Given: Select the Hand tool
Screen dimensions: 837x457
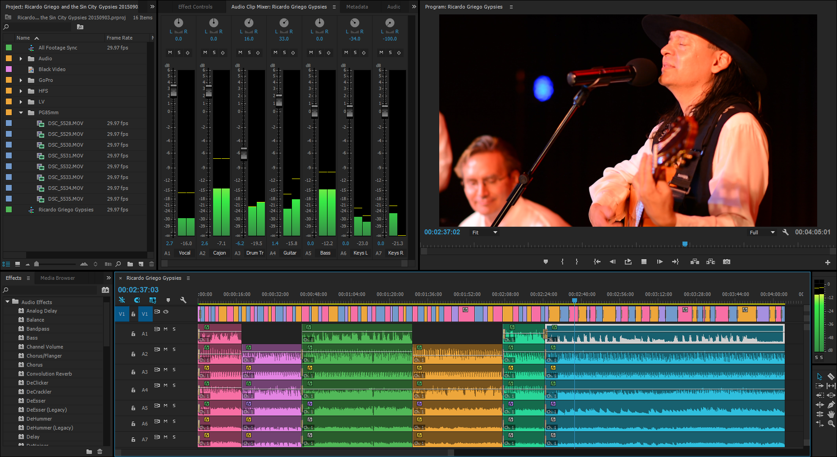Looking at the screenshot, I should [x=831, y=414].
